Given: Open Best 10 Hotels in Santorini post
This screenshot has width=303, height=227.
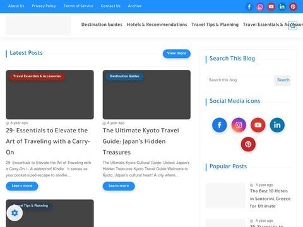Looking at the screenshot, I should 270,199.
